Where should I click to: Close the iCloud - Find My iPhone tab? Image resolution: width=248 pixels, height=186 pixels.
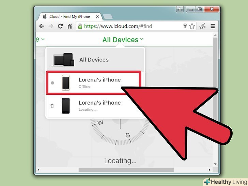(x=97, y=16)
